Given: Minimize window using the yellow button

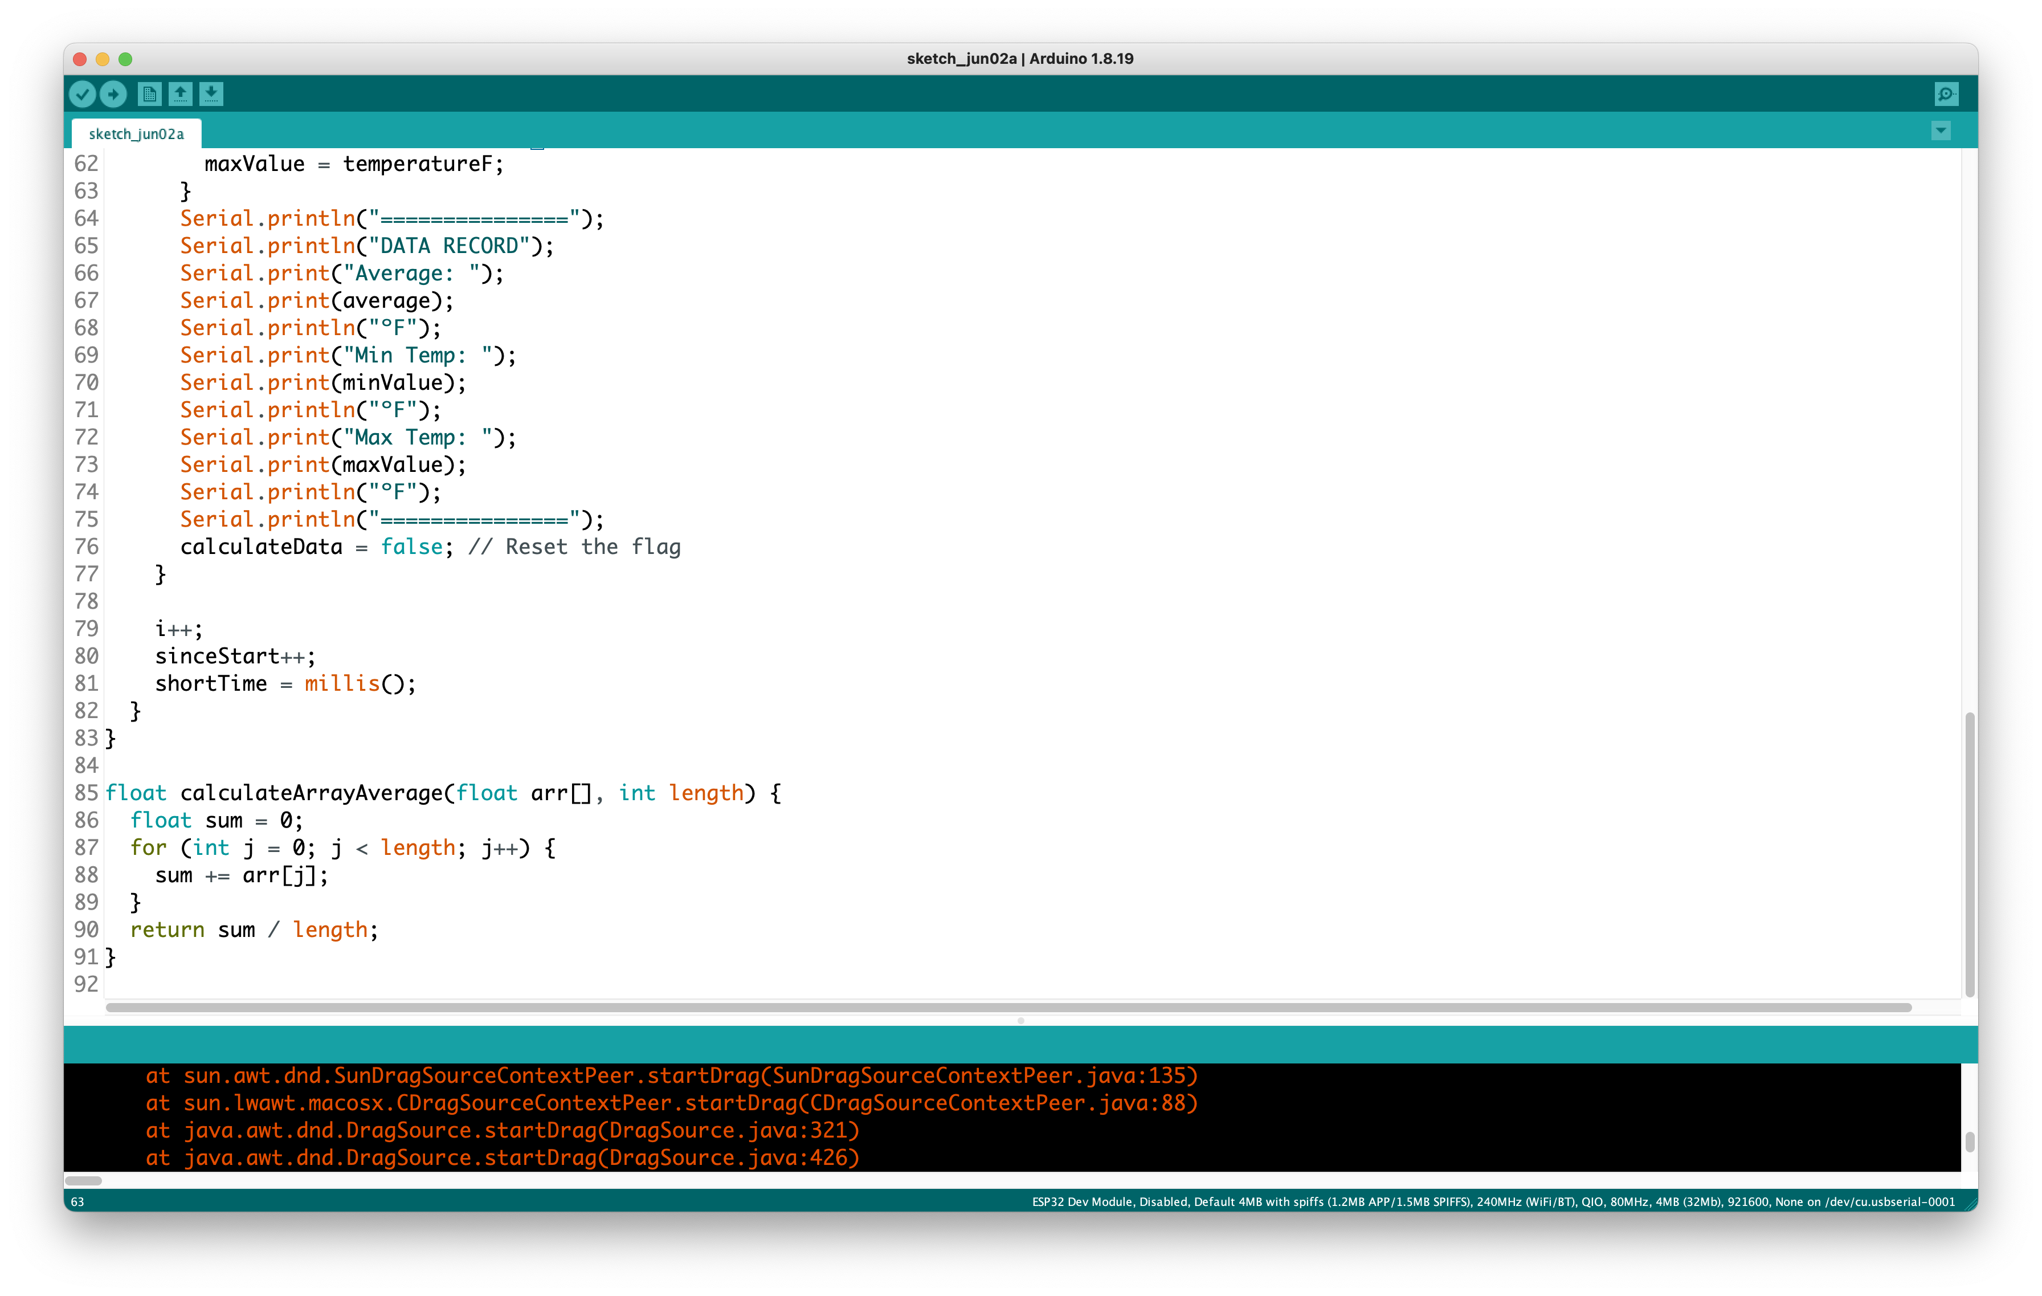Looking at the screenshot, I should 103,59.
